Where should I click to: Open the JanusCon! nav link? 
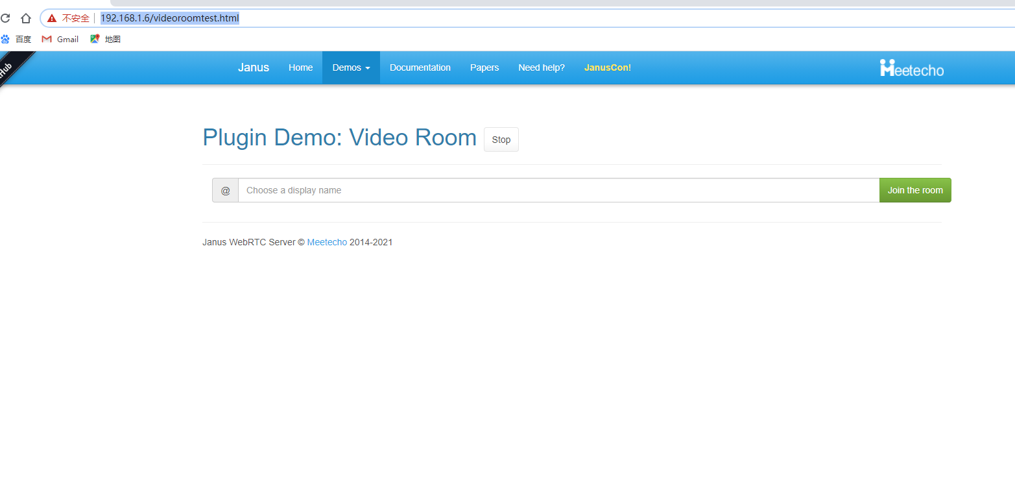coord(608,67)
